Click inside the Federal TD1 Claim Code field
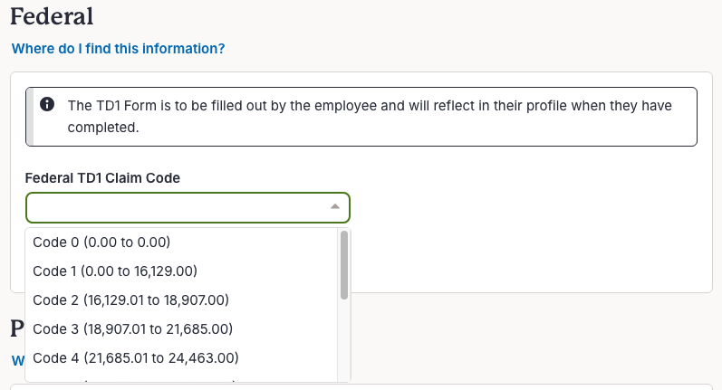Screen dimensions: 722x390 click(x=188, y=207)
